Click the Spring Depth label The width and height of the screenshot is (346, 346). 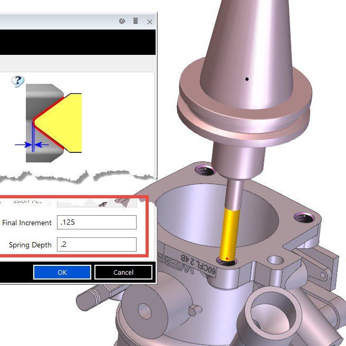(30, 245)
